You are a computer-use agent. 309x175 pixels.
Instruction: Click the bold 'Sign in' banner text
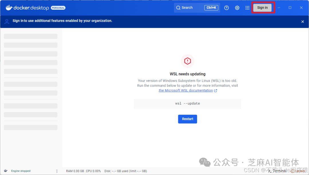click(x=18, y=21)
